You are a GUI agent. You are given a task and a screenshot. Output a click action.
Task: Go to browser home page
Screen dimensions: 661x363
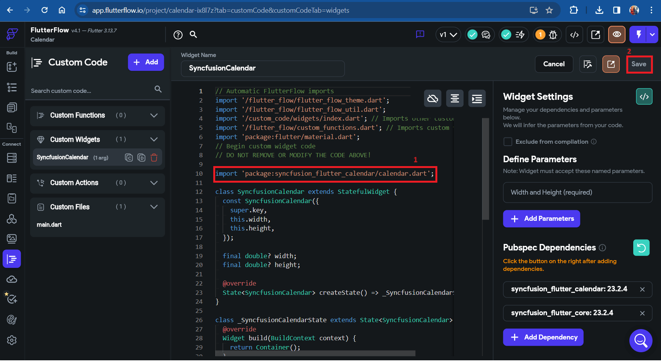62,10
